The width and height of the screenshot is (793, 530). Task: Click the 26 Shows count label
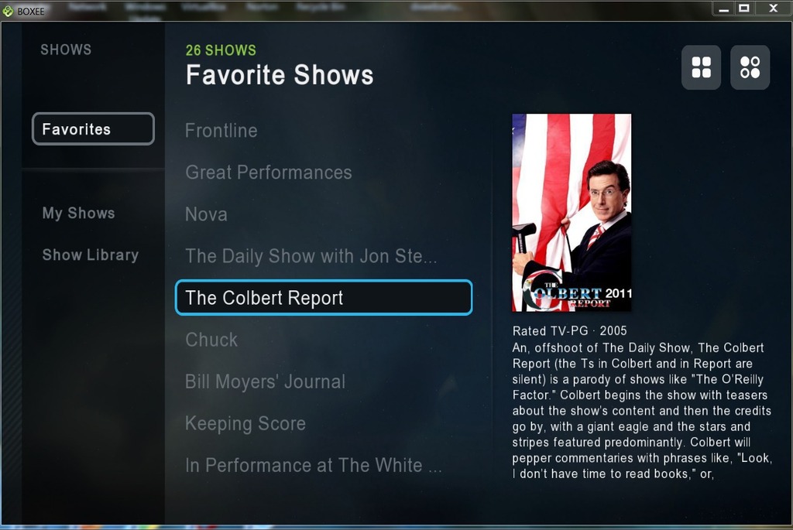(x=221, y=50)
